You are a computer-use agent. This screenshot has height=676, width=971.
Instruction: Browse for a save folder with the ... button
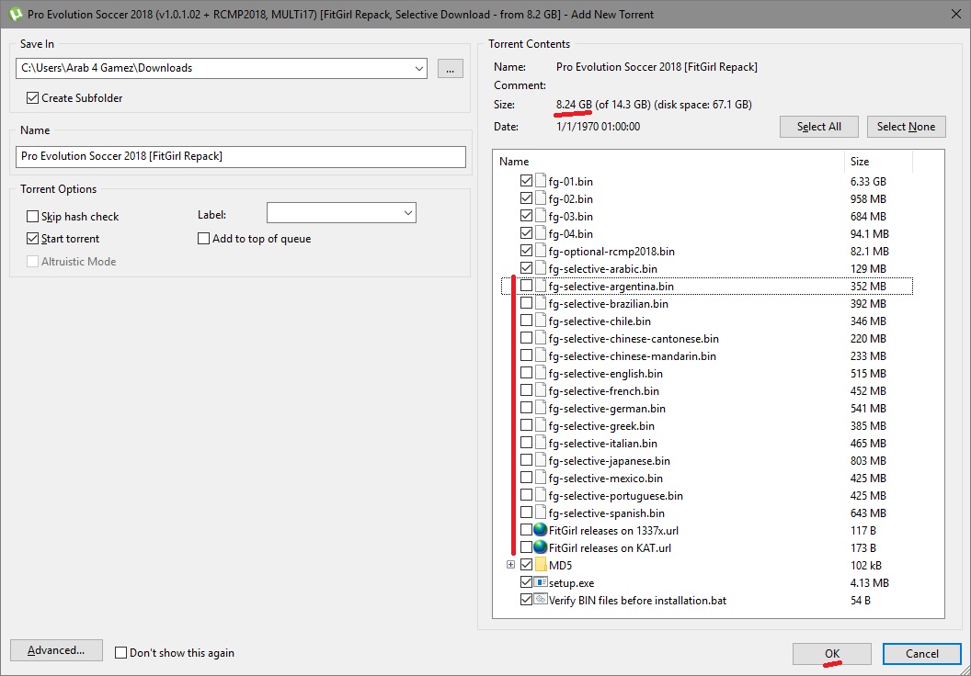pos(451,68)
